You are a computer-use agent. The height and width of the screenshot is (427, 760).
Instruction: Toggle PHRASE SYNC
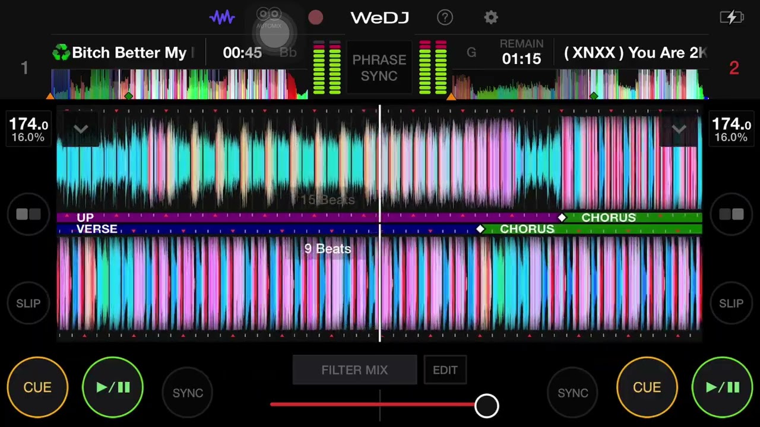[379, 68]
